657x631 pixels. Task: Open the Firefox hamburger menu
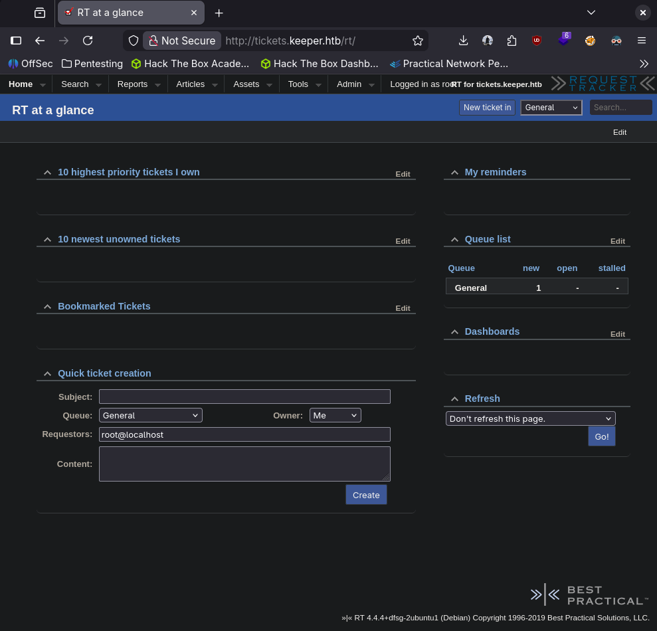[x=642, y=41]
